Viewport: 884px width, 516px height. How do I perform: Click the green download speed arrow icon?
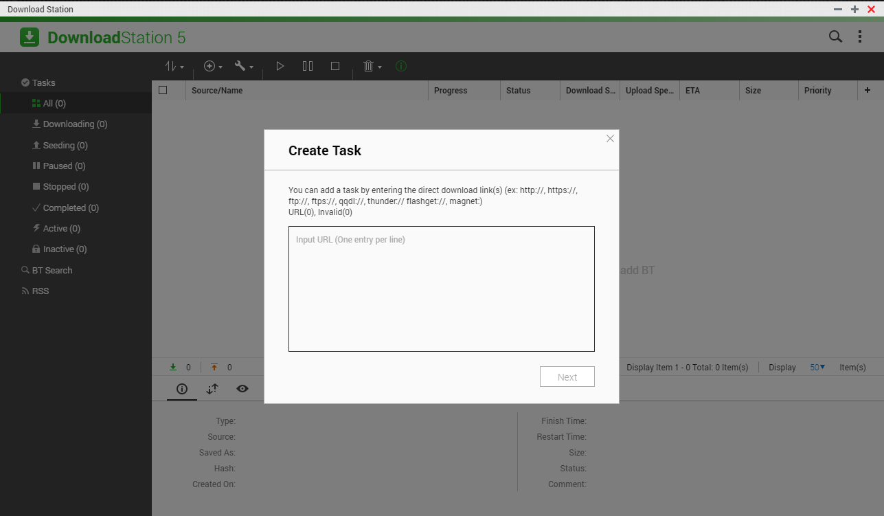click(x=173, y=368)
